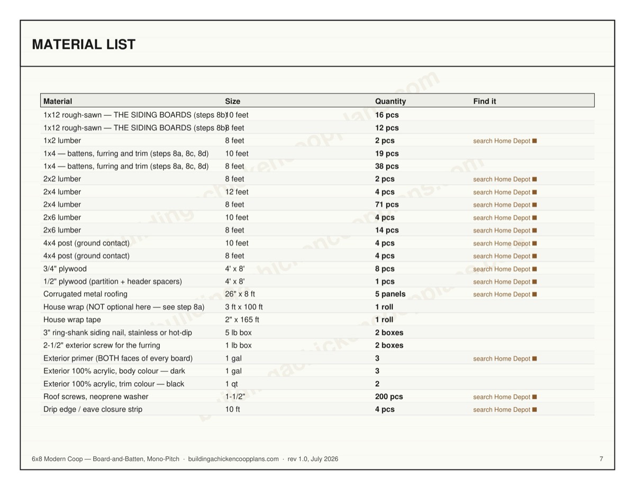
Task: Open Home Depot link for 4x4 post 10 feet
Action: coord(505,244)
